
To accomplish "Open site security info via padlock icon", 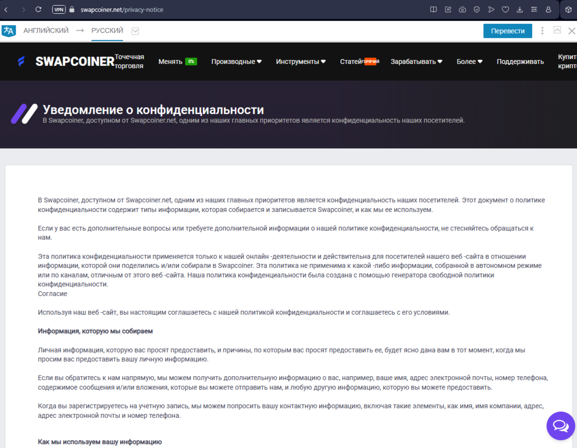I will pyautogui.click(x=72, y=10).
